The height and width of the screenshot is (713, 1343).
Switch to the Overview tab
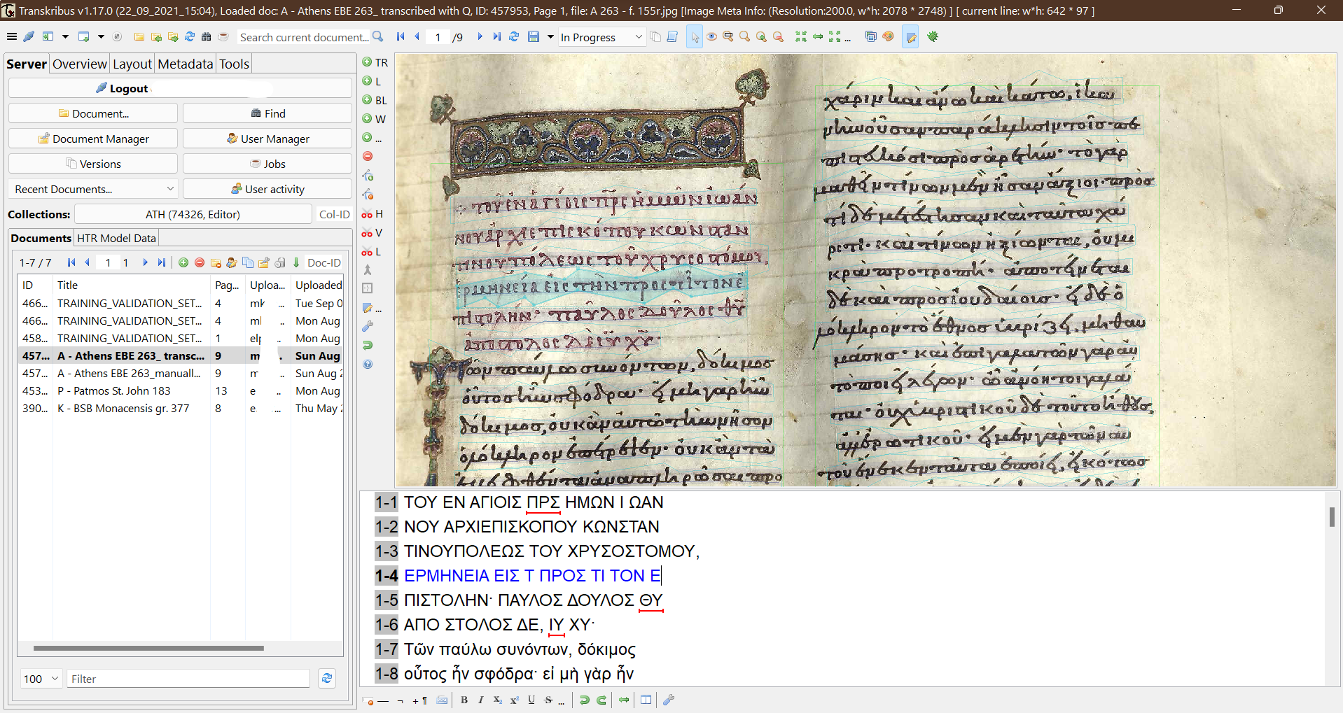click(80, 64)
